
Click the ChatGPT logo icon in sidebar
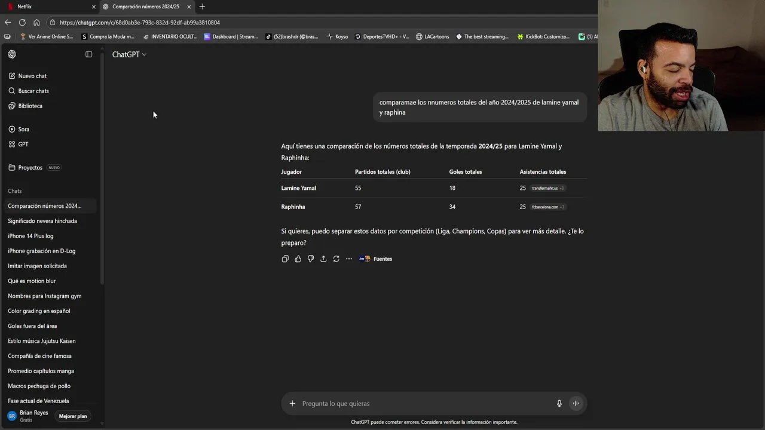[x=12, y=54]
